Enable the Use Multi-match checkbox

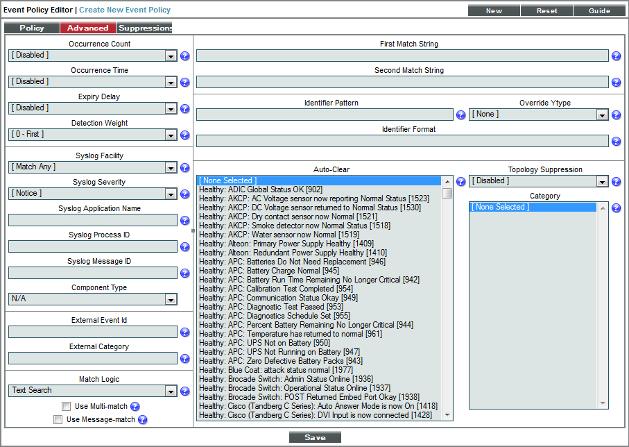[x=66, y=407]
